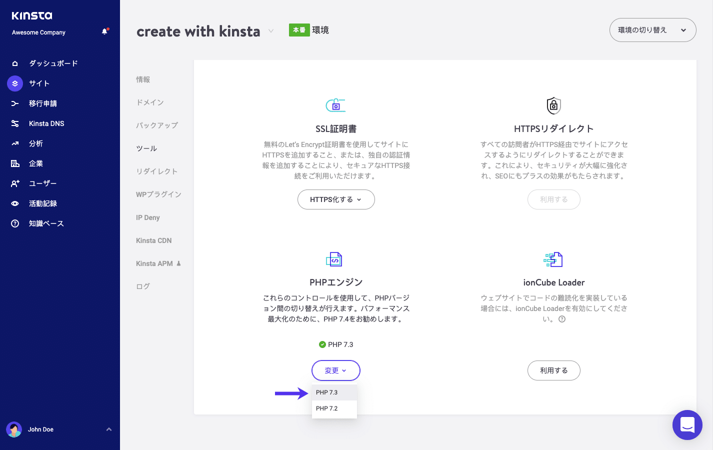Click the 利用する button under ionCube Loader
This screenshot has width=713, height=450.
click(x=553, y=370)
